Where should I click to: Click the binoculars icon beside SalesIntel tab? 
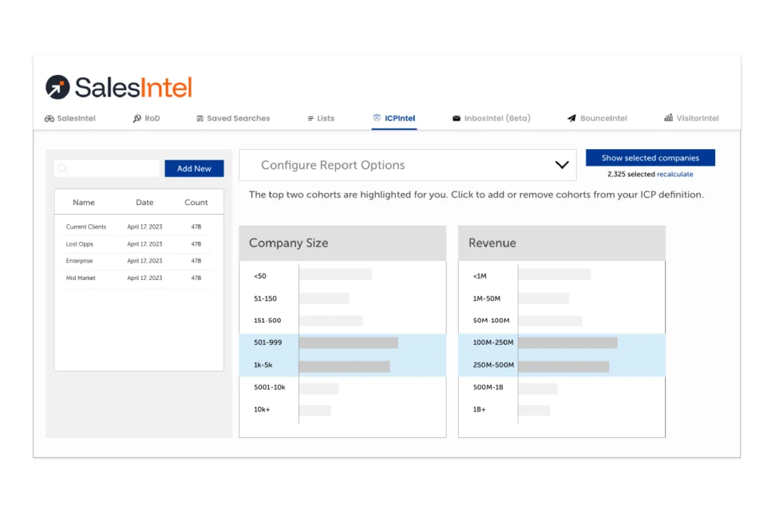pyautogui.click(x=49, y=118)
